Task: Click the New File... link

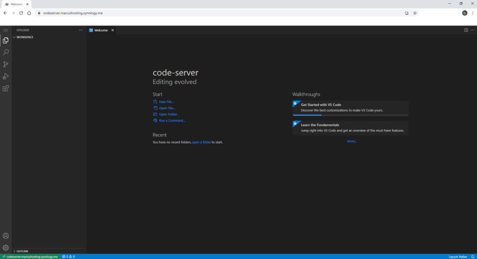Action: click(166, 102)
